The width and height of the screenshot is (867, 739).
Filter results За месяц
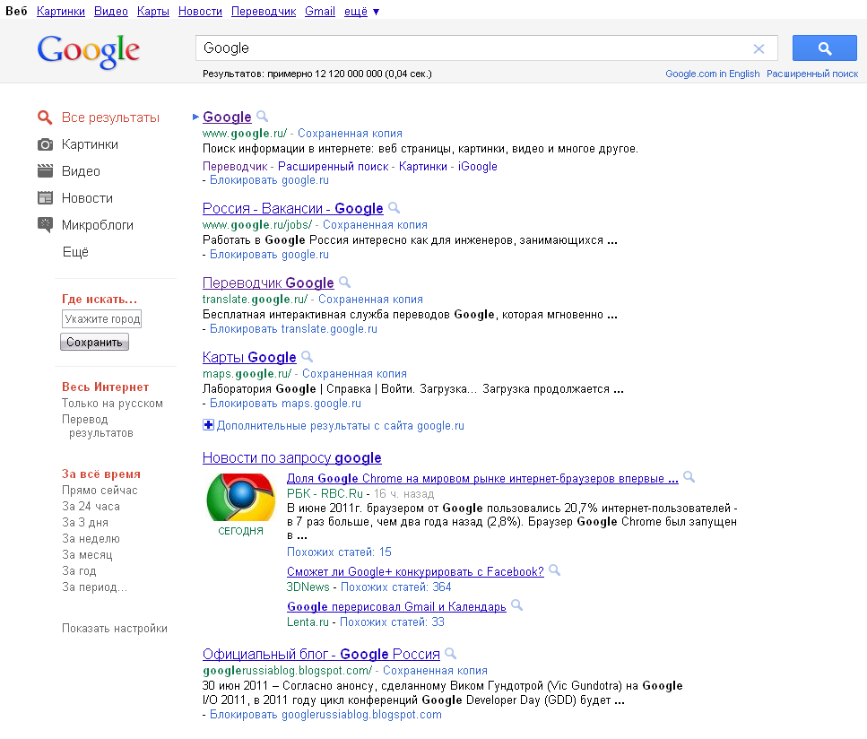point(87,554)
